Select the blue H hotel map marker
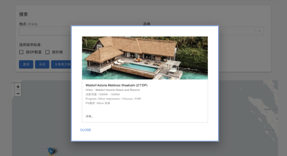The height and width of the screenshot is (156, 287). pos(51,151)
